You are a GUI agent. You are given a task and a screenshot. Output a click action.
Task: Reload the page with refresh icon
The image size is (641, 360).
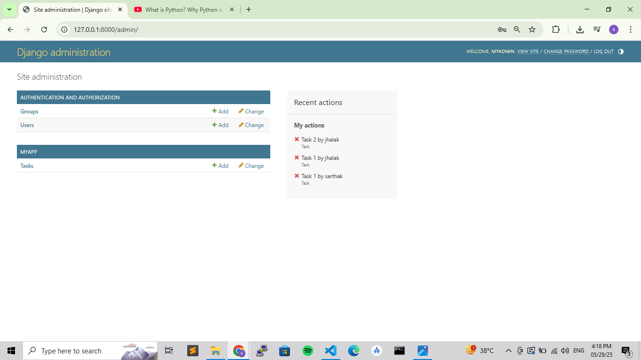click(x=44, y=30)
